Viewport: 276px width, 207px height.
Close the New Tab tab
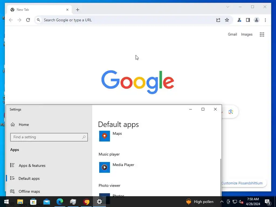click(x=67, y=10)
